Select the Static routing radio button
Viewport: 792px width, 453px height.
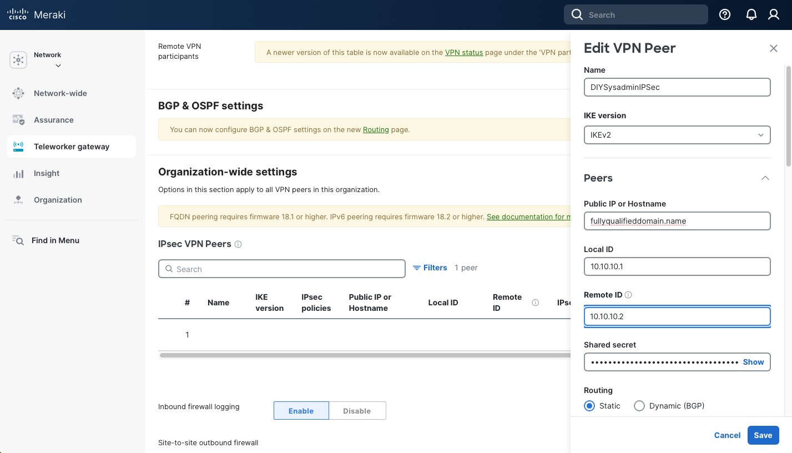click(x=589, y=406)
